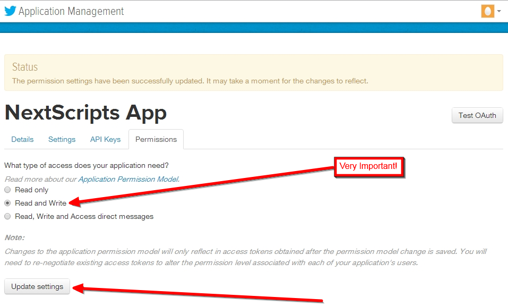Click the NextScripts App heading

[x=86, y=113]
